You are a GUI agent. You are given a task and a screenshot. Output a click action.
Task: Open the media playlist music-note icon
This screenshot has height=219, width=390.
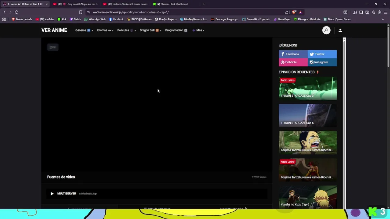pos(355,12)
